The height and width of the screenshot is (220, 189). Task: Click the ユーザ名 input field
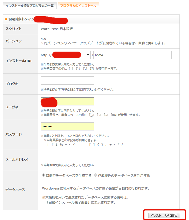pyautogui.click(x=67, y=101)
